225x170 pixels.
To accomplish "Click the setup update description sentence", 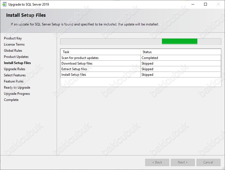I will pyautogui.click(x=85, y=24).
